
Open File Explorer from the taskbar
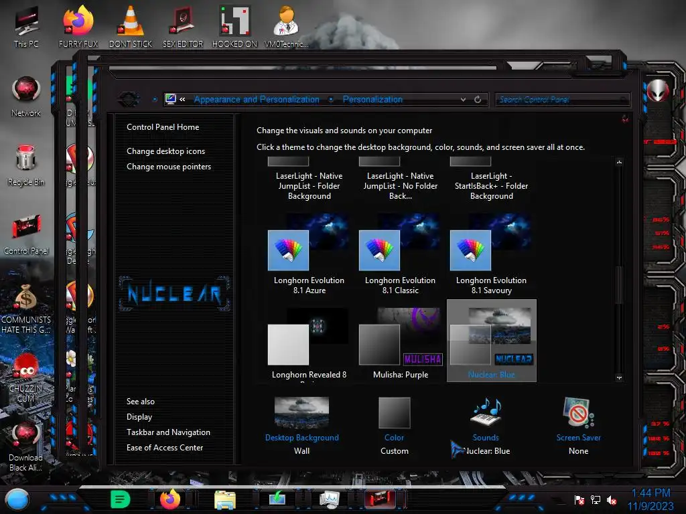coord(225,499)
